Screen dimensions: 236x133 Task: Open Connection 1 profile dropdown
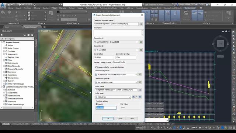tap(136, 75)
